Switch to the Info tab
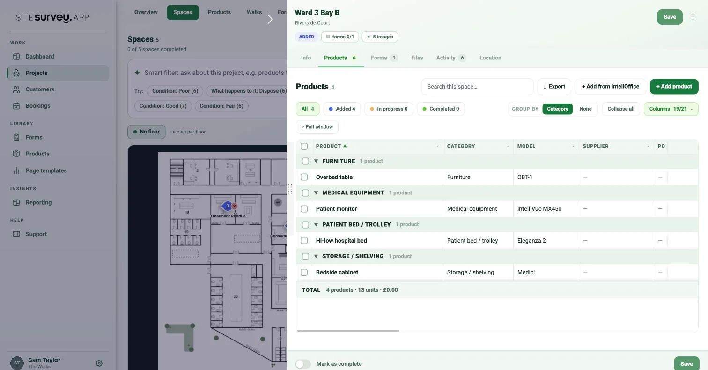Screen dimensions: 708x370 (x=306, y=58)
